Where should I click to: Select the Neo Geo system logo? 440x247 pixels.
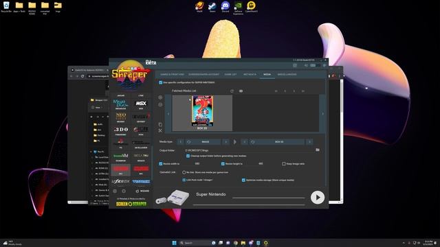[x=121, y=116]
